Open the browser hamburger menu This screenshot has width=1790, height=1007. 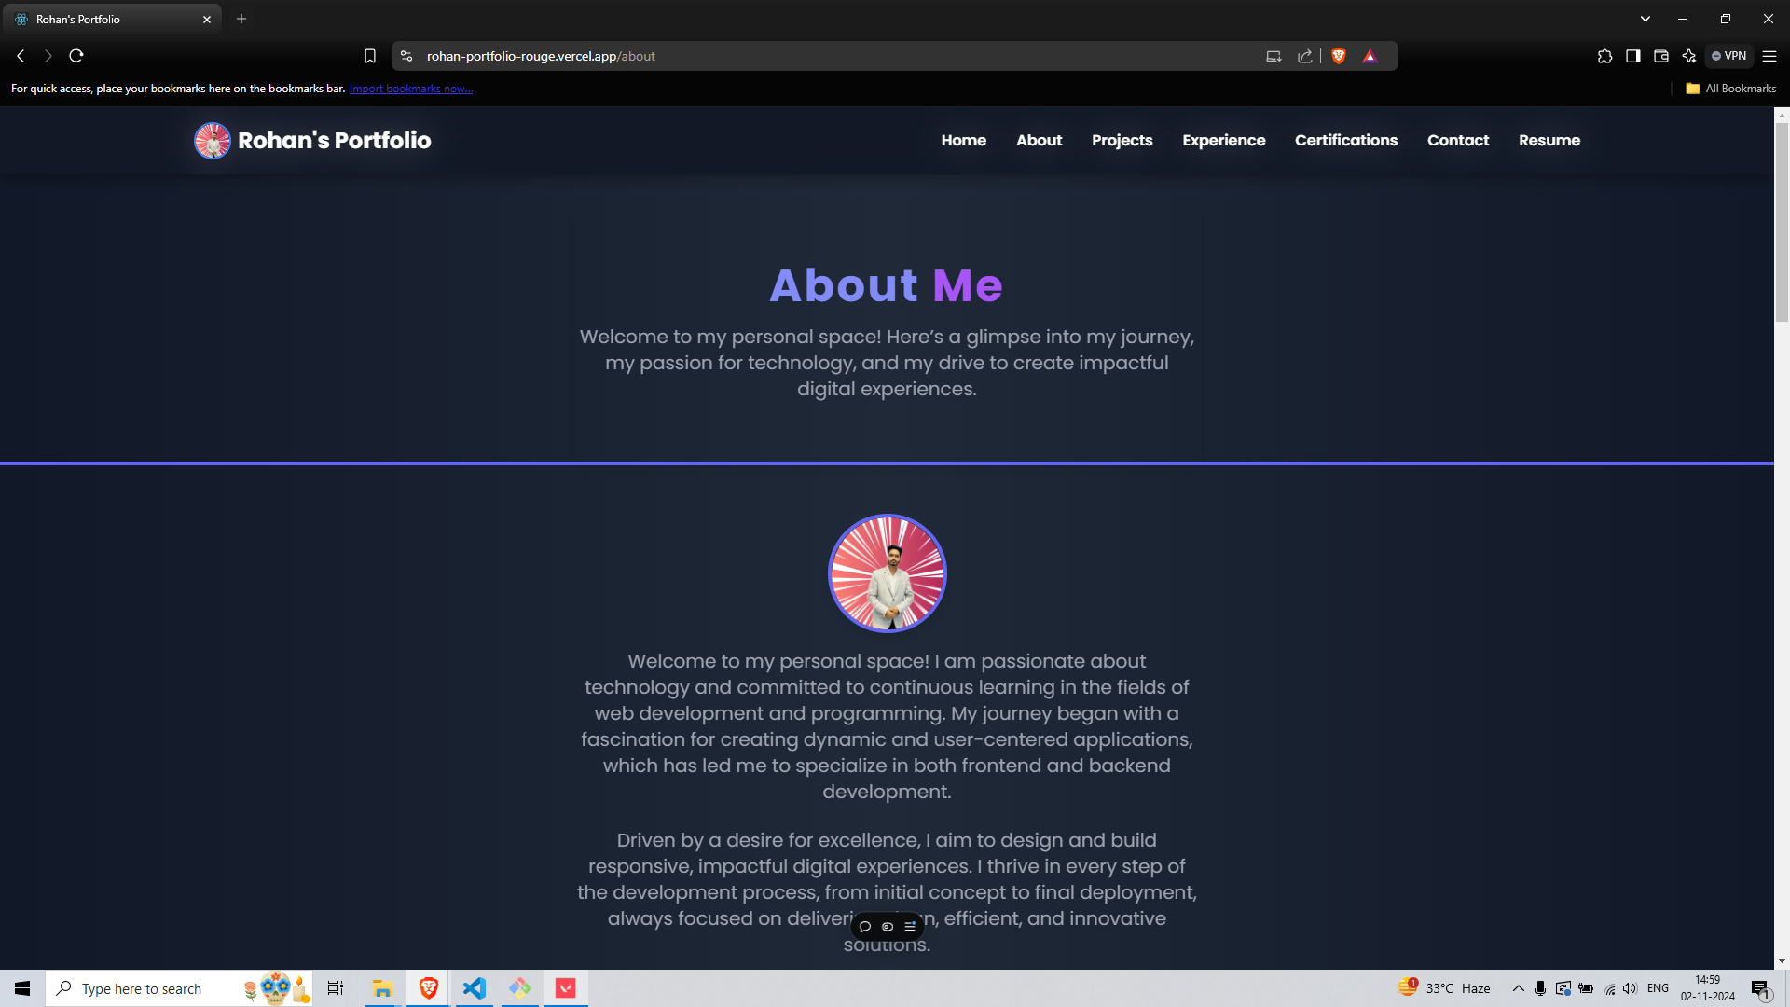point(1769,56)
